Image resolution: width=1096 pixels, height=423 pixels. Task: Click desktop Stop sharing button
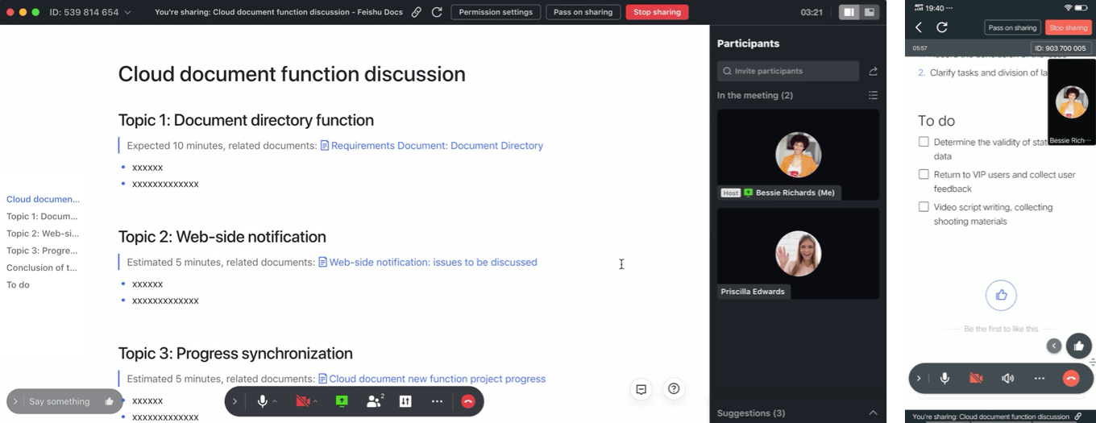coord(657,12)
